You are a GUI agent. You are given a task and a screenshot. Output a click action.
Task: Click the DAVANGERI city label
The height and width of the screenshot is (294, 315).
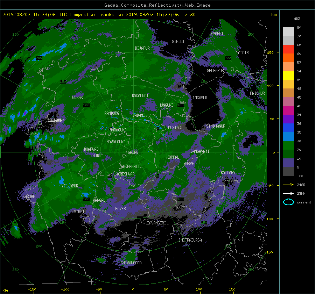pos(156,223)
